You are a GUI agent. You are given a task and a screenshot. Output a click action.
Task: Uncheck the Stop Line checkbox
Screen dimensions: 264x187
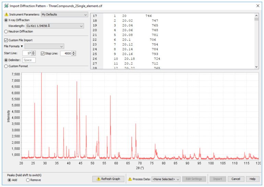[43, 53]
